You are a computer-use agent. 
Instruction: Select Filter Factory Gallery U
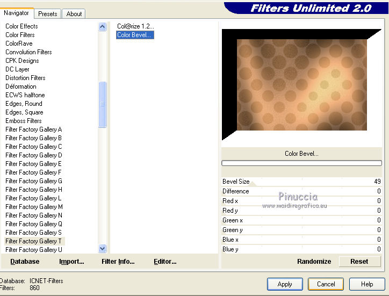[34, 250]
